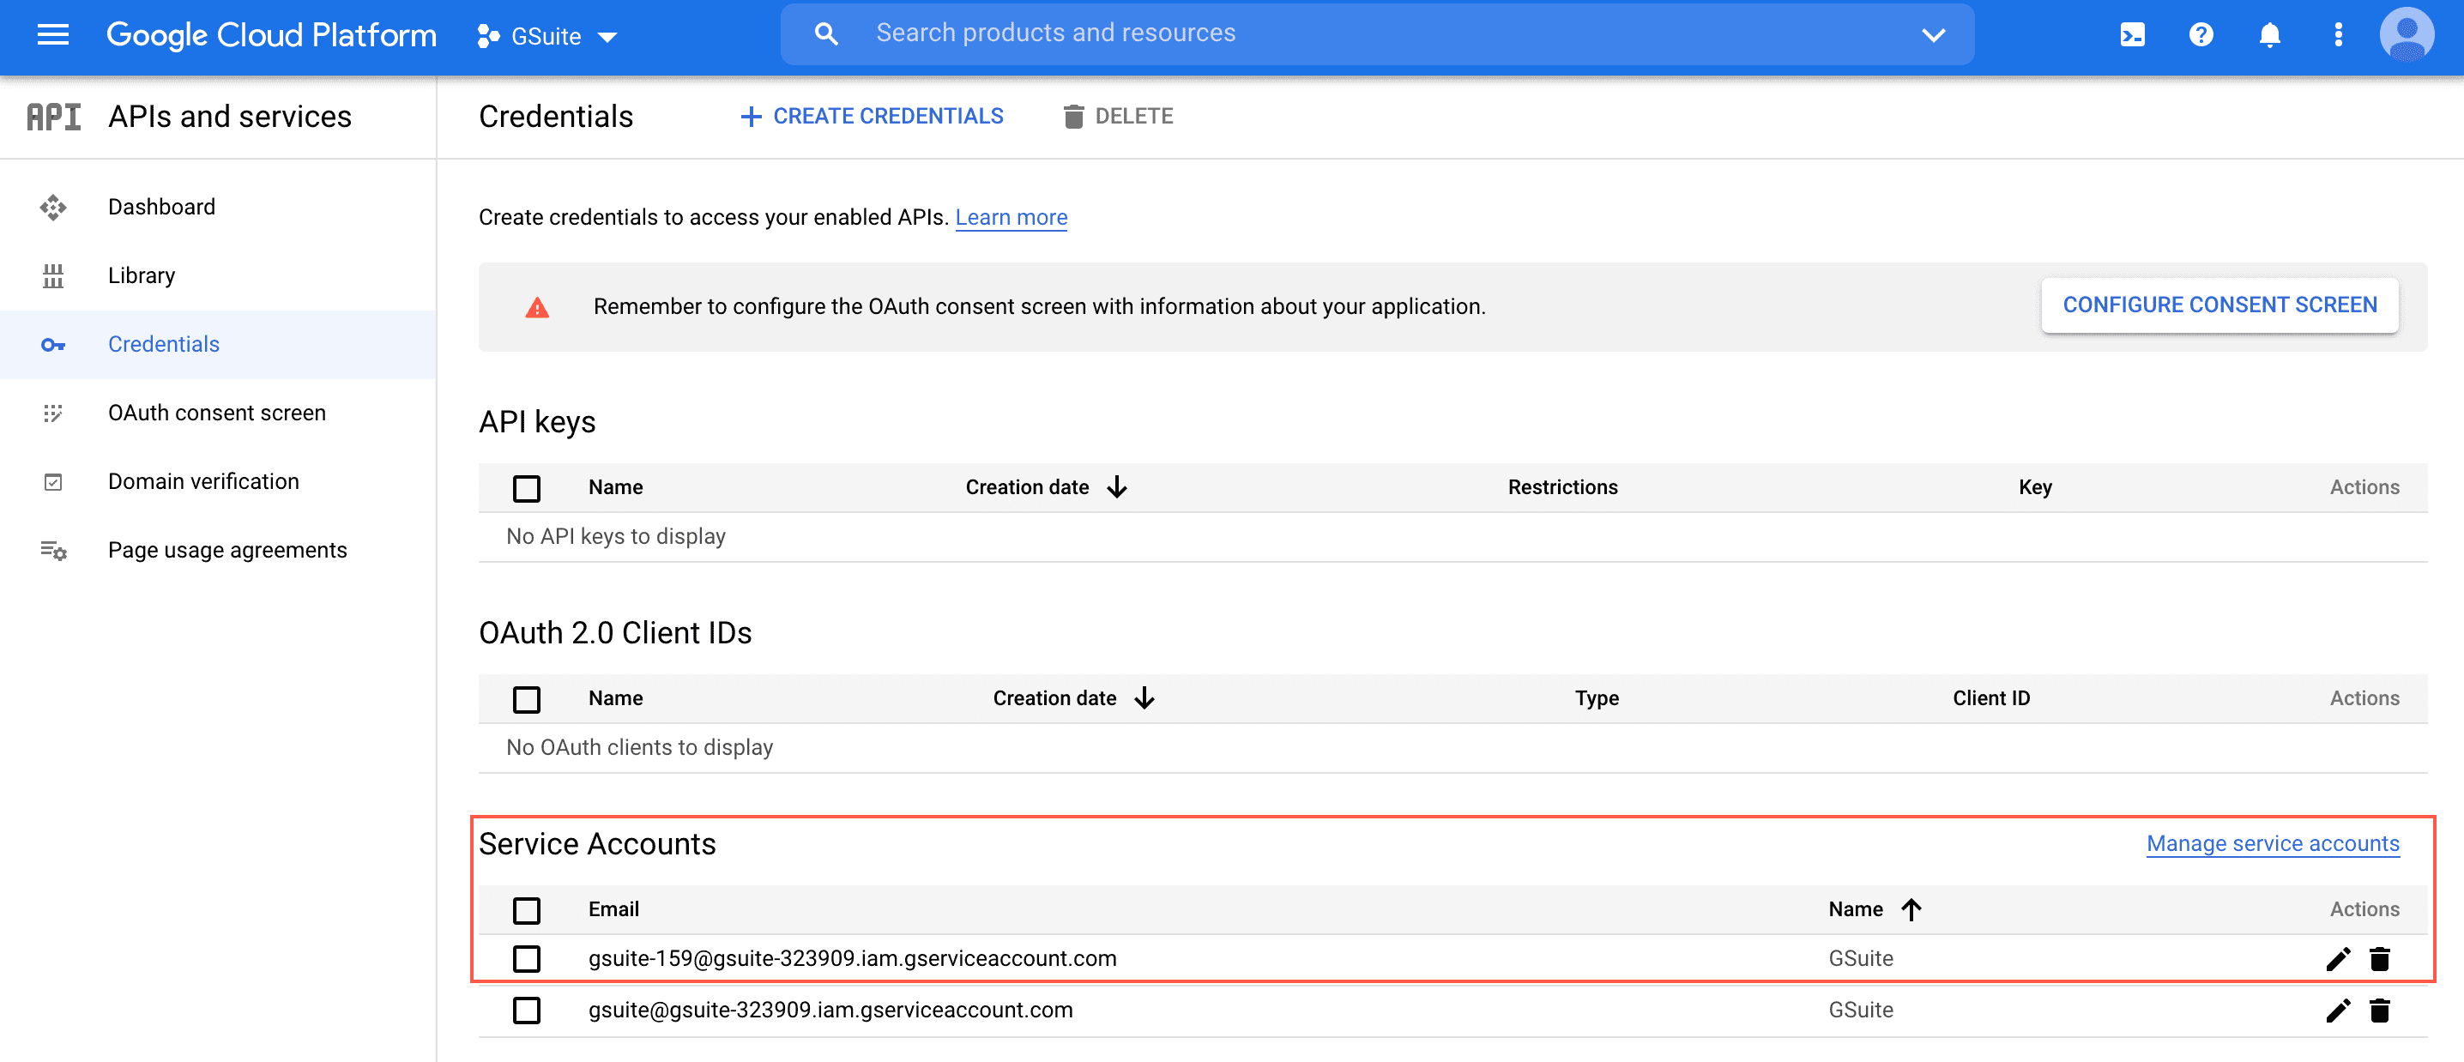Edit gsuite-159 service account with pencil icon
Screen dimensions: 2464x1062
click(2338, 959)
